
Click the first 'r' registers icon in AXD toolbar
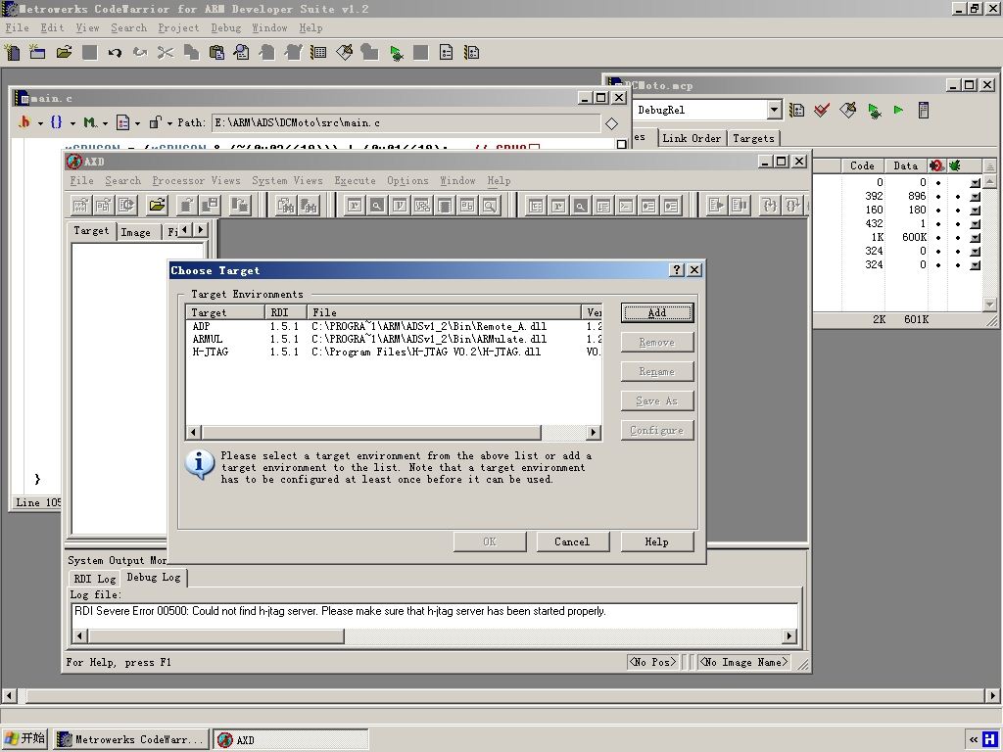[355, 206]
